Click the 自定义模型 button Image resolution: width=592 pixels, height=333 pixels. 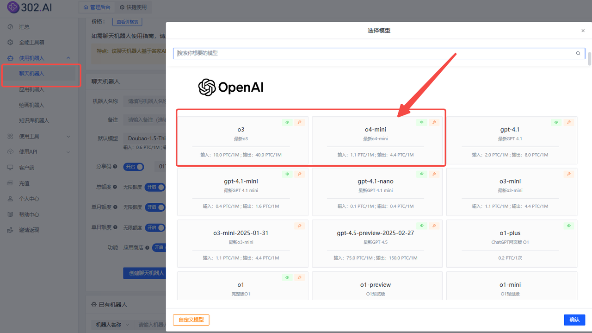click(x=191, y=320)
